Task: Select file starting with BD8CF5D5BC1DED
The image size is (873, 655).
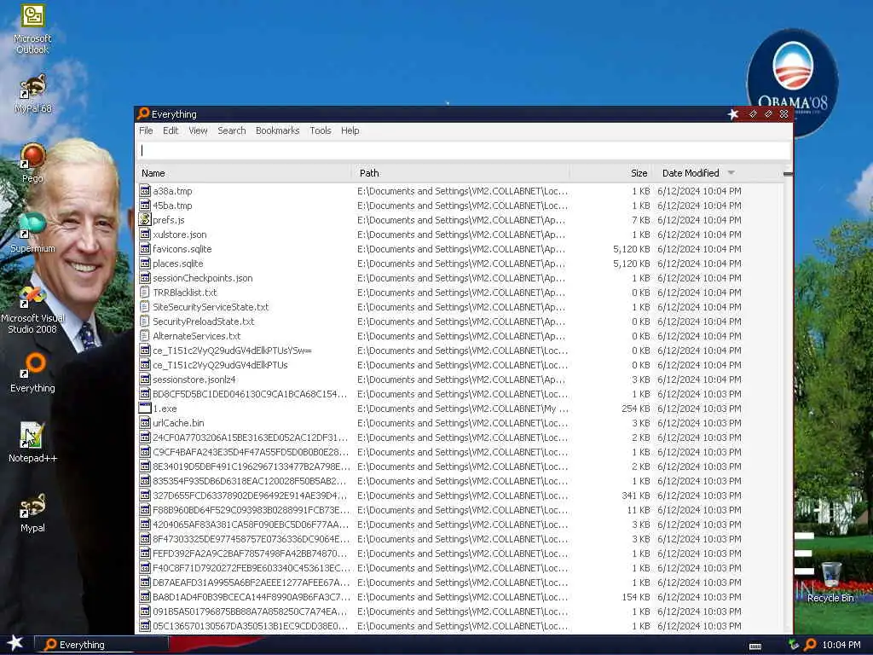Action: pyautogui.click(x=250, y=394)
